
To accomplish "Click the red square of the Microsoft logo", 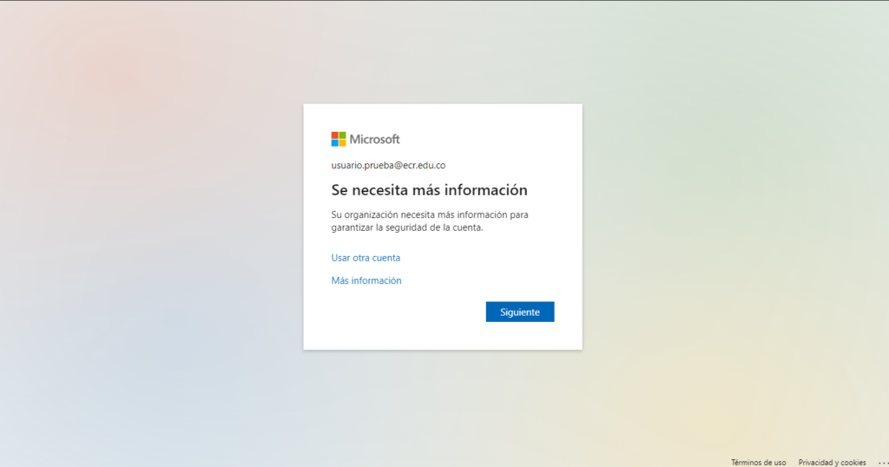I will 335,135.
